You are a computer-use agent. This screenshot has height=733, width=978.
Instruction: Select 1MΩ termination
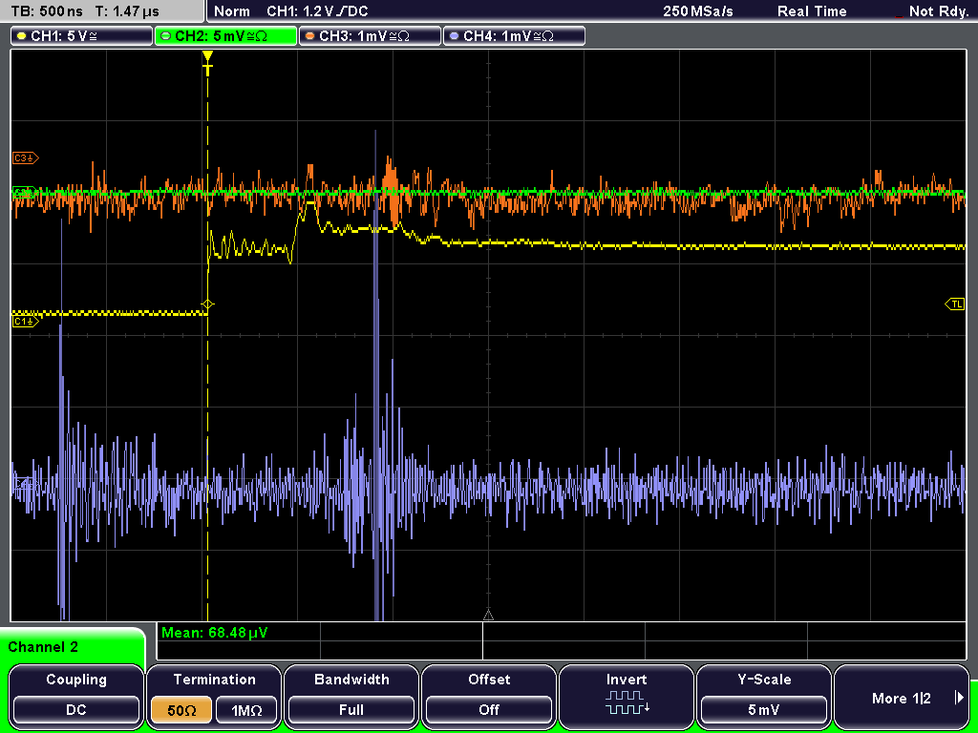245,709
